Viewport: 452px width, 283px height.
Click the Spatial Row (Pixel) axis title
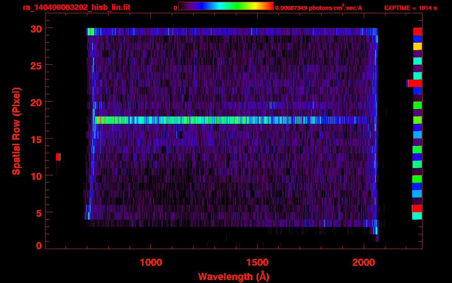coord(16,131)
